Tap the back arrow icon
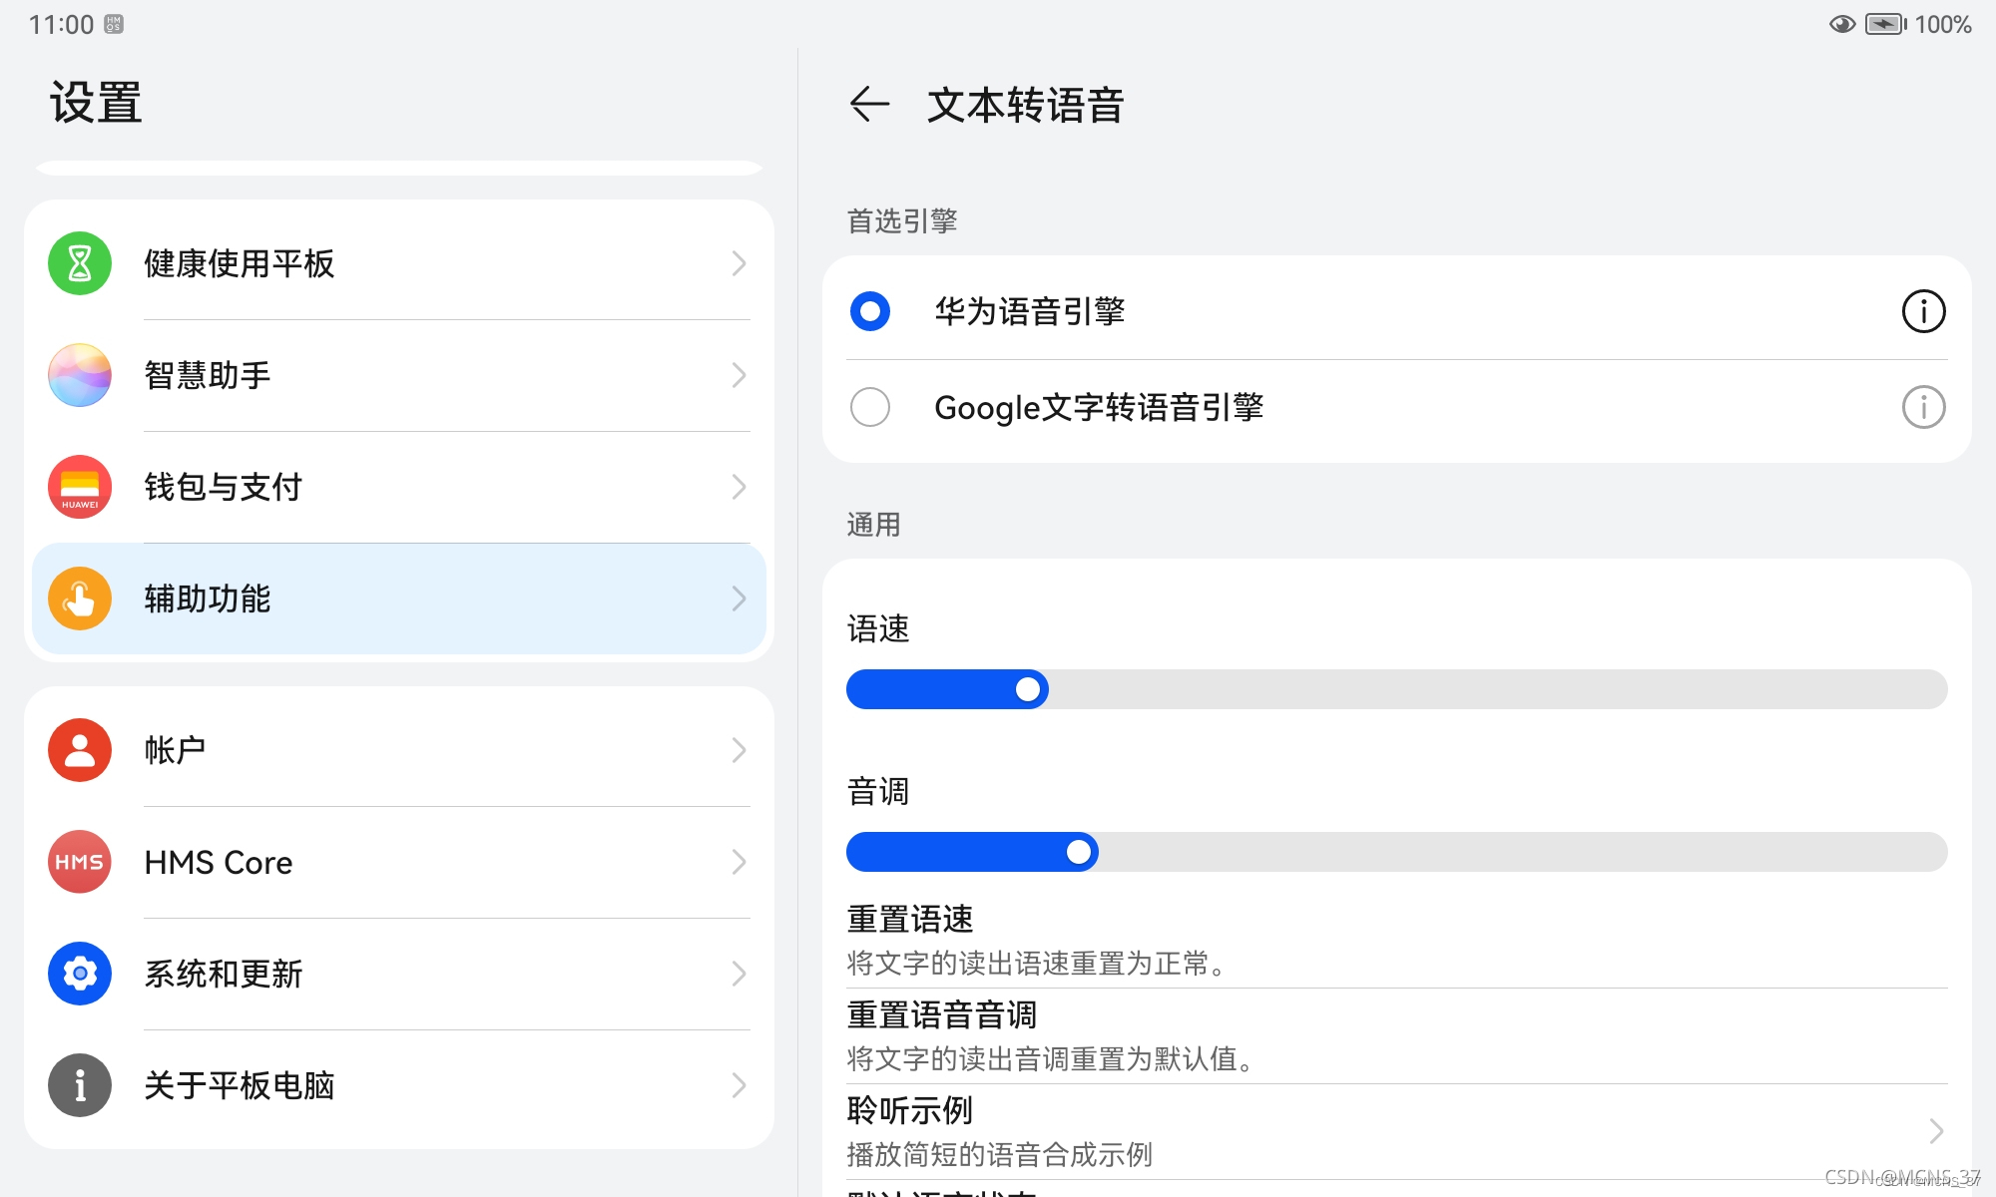 click(x=868, y=104)
